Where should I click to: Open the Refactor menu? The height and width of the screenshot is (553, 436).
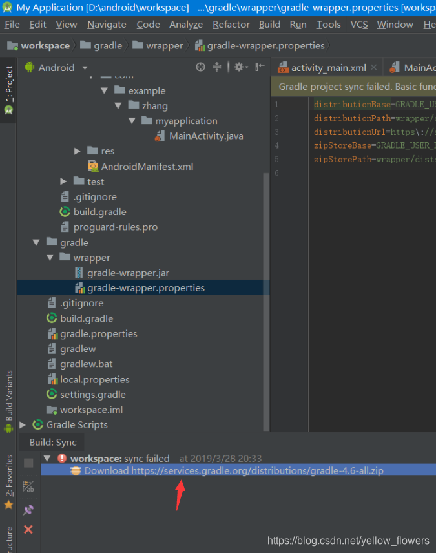[231, 25]
